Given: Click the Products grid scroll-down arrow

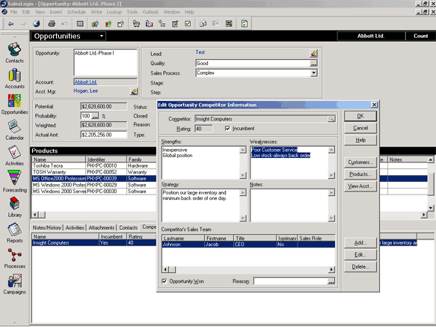Looking at the screenshot, I should pyautogui.click(x=430, y=208).
